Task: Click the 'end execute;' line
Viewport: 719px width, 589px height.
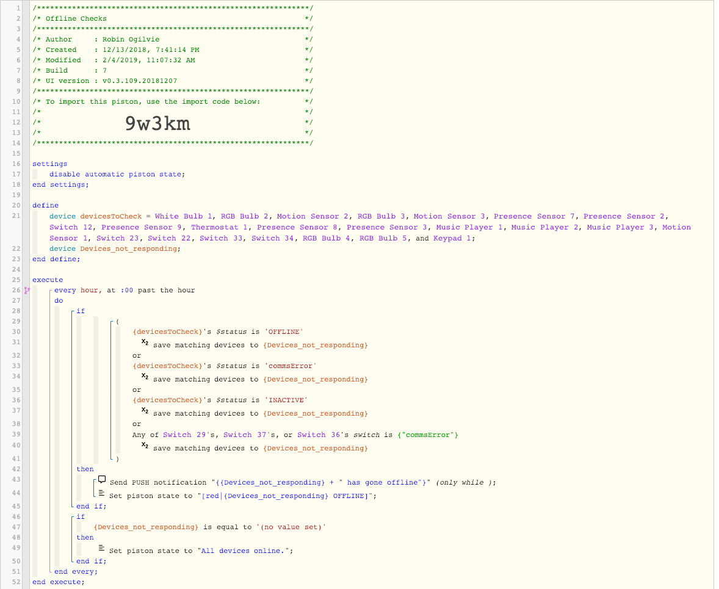Action: [x=58, y=582]
